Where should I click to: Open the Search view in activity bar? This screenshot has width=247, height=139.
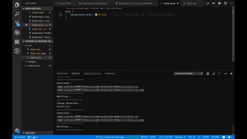pos(17,14)
